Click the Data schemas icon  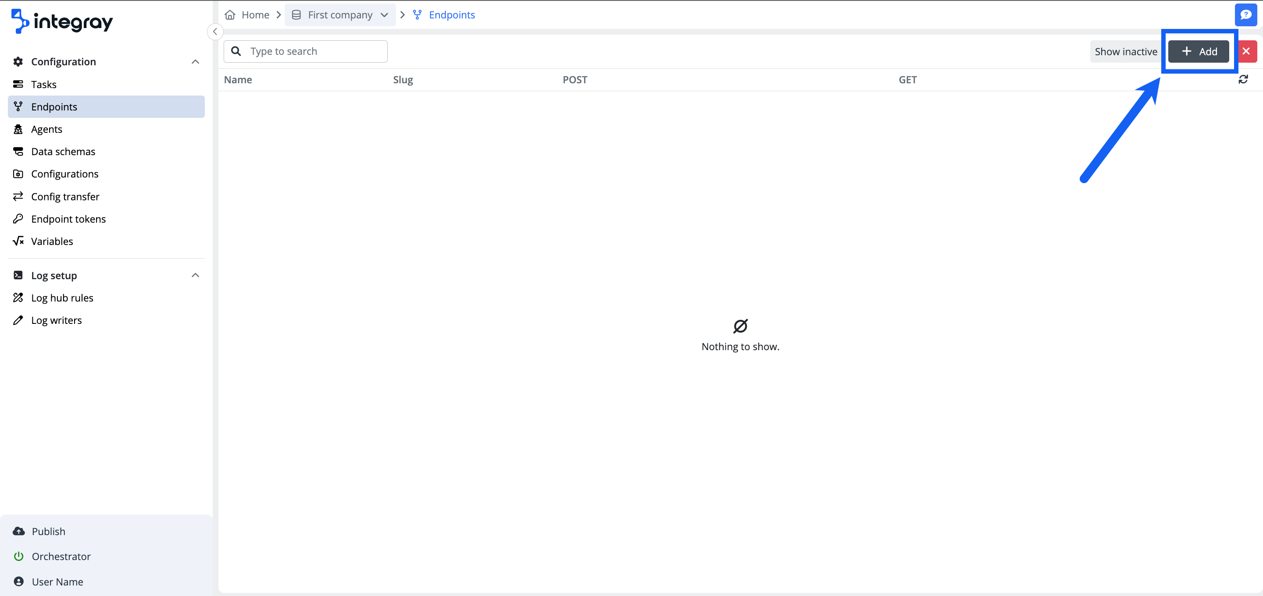[x=18, y=151]
